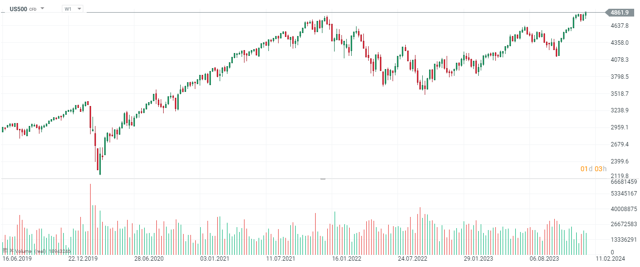640x267 pixels.
Task: Remove the Volume indicator with X icon
Action: 11,251
